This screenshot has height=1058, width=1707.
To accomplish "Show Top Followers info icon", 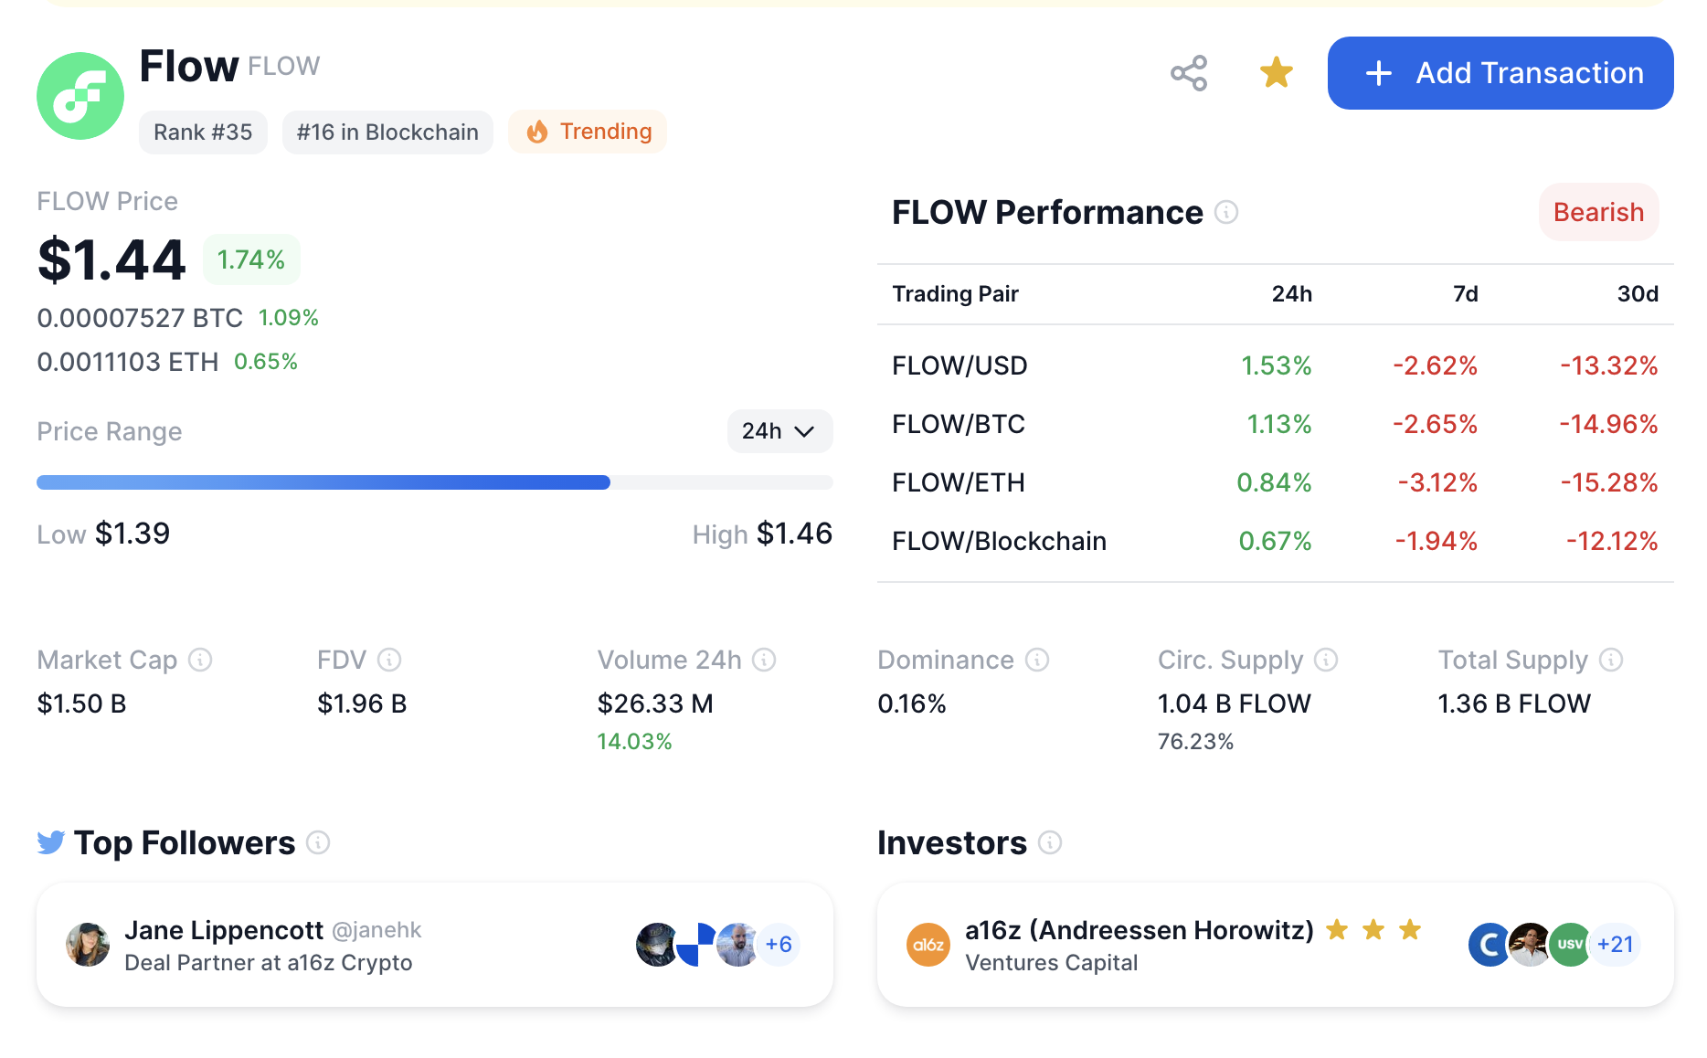I will (318, 842).
